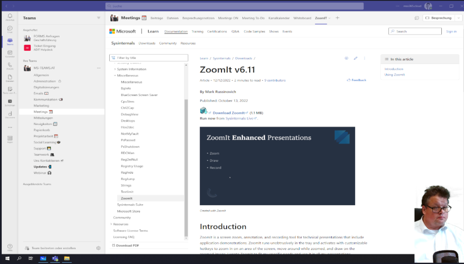Open the Decisions app icon
The image size is (464, 264).
(x=10, y=115)
